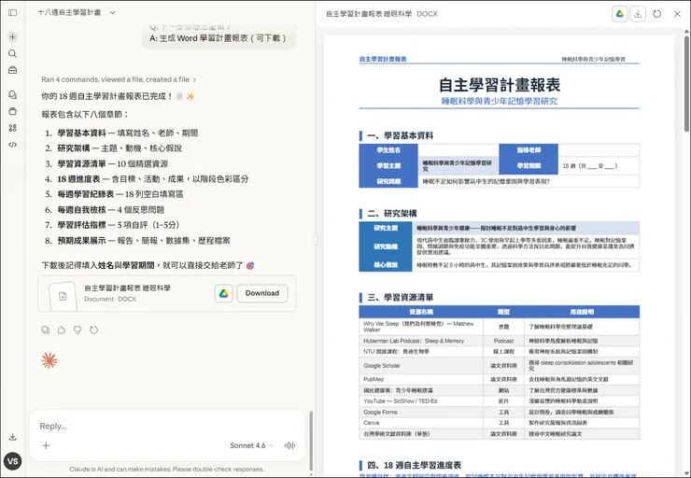
Task: Copy the response with copy icon
Action: pos(46,330)
